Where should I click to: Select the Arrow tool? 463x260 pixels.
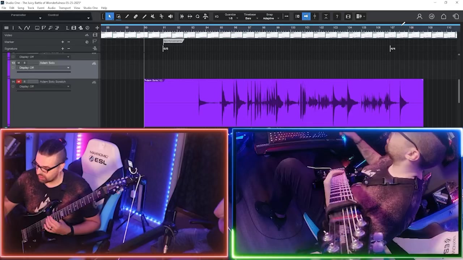point(110,16)
